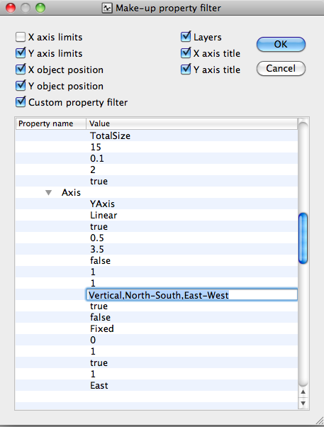Click the blue vertical scrollbar thumb

pyautogui.click(x=303, y=238)
